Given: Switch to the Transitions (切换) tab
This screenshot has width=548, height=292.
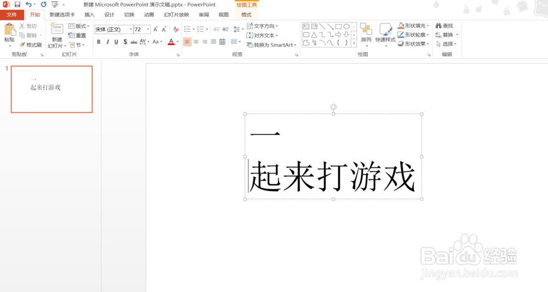Looking at the screenshot, I should 129,15.
